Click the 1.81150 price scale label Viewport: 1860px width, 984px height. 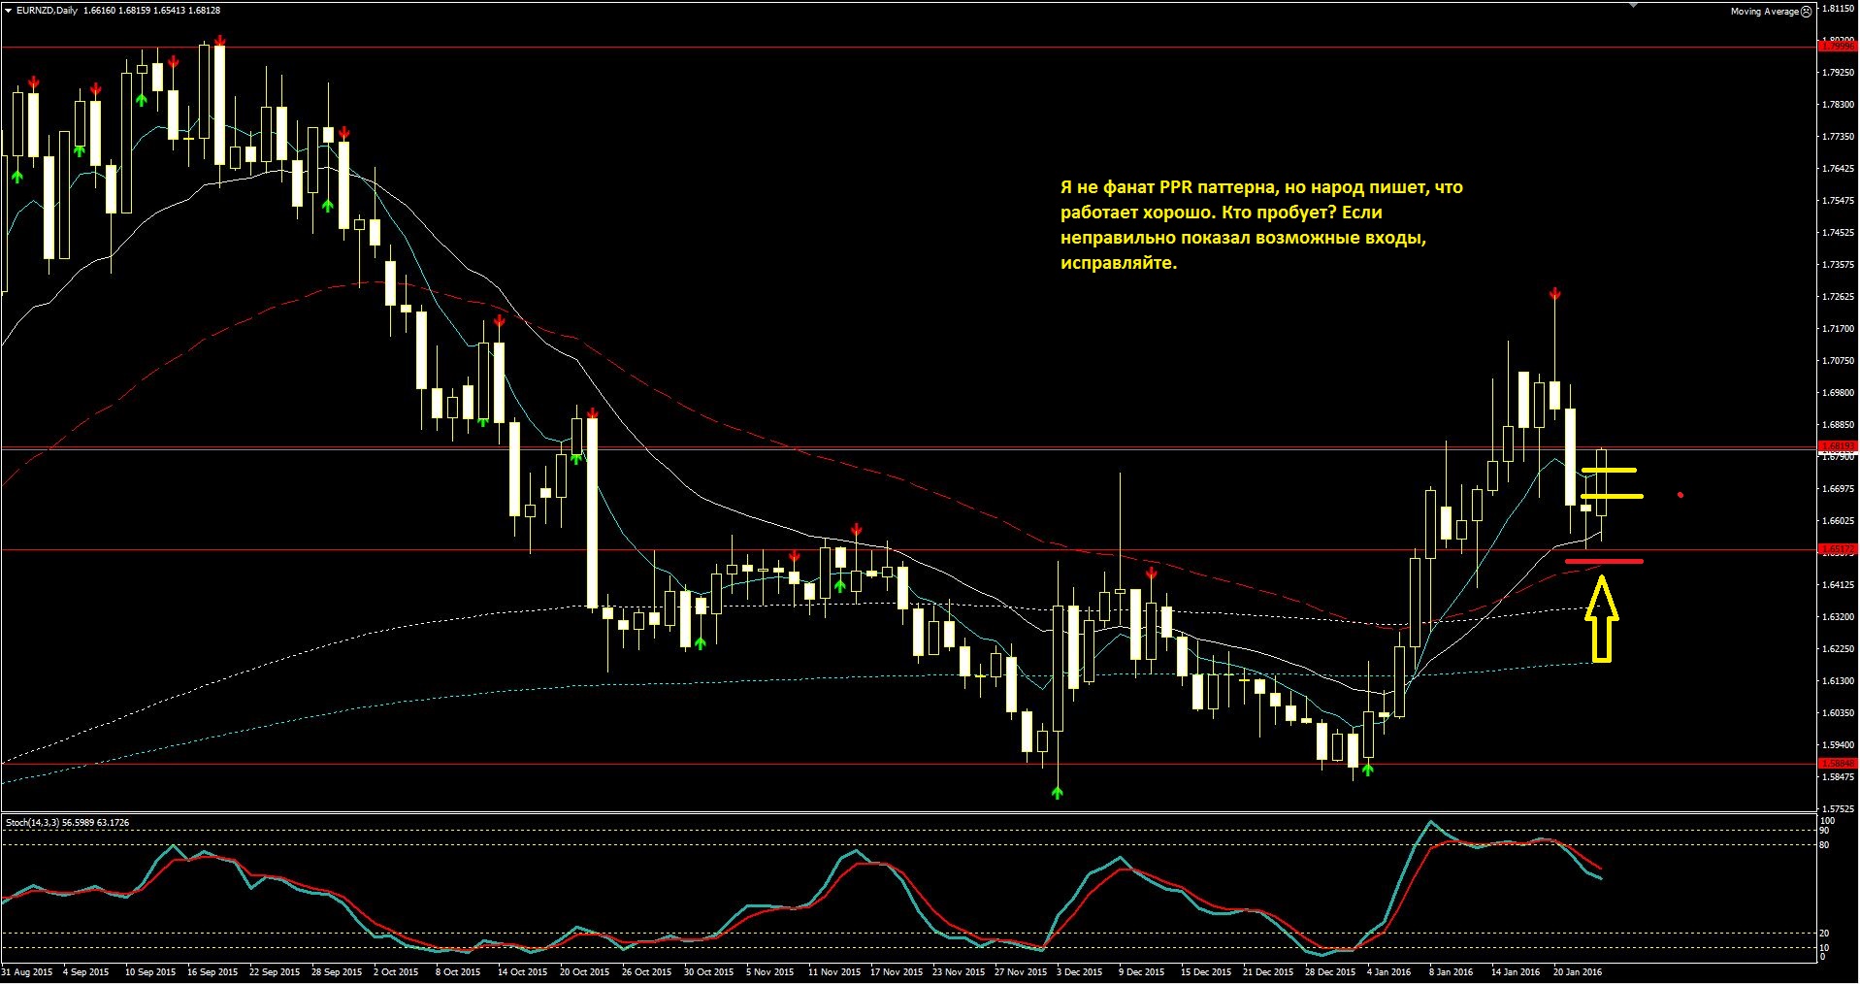(x=1840, y=9)
